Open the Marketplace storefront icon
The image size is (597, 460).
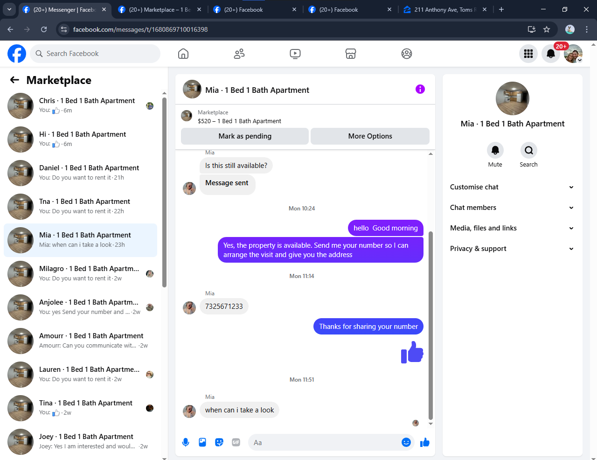[351, 54]
